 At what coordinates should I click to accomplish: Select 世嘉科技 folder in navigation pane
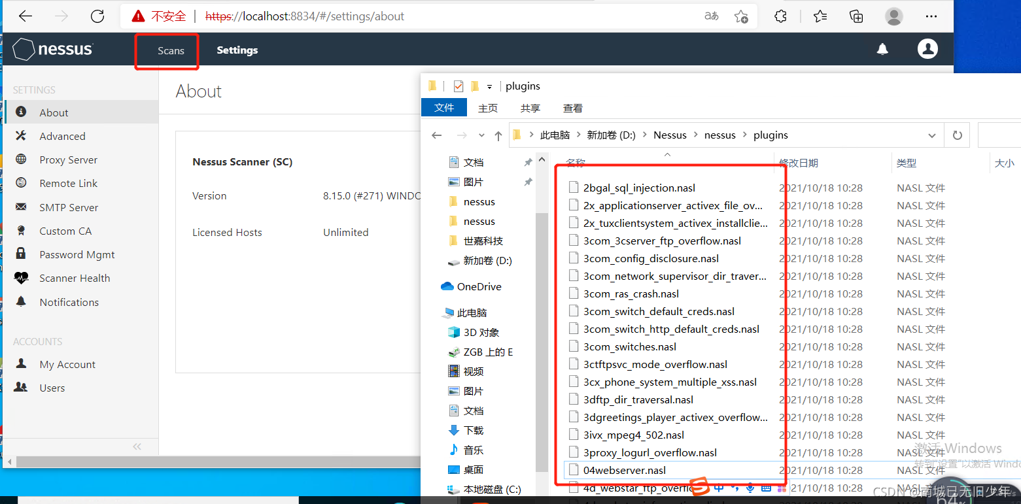click(483, 241)
